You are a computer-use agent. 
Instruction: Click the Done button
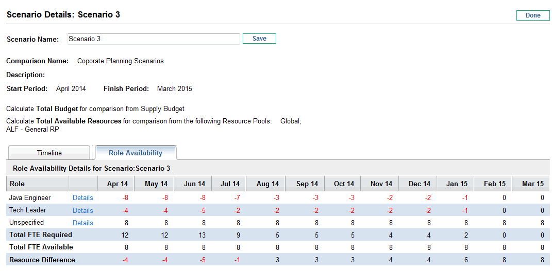(x=533, y=15)
